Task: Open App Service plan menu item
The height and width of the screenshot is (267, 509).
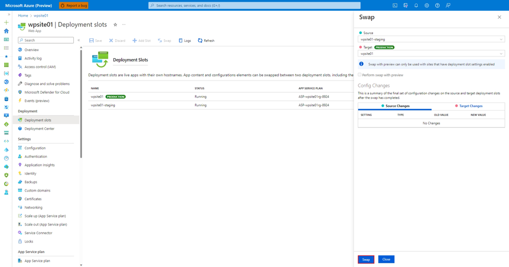Action: pos(37,261)
